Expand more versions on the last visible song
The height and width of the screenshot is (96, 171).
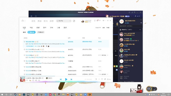coord(105,74)
